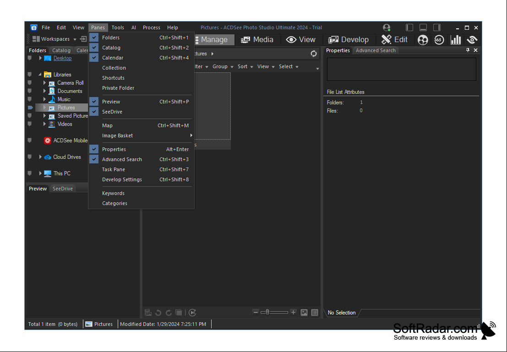Switch to SeeDrive tab below folders
The image size is (507, 352).
tap(62, 189)
